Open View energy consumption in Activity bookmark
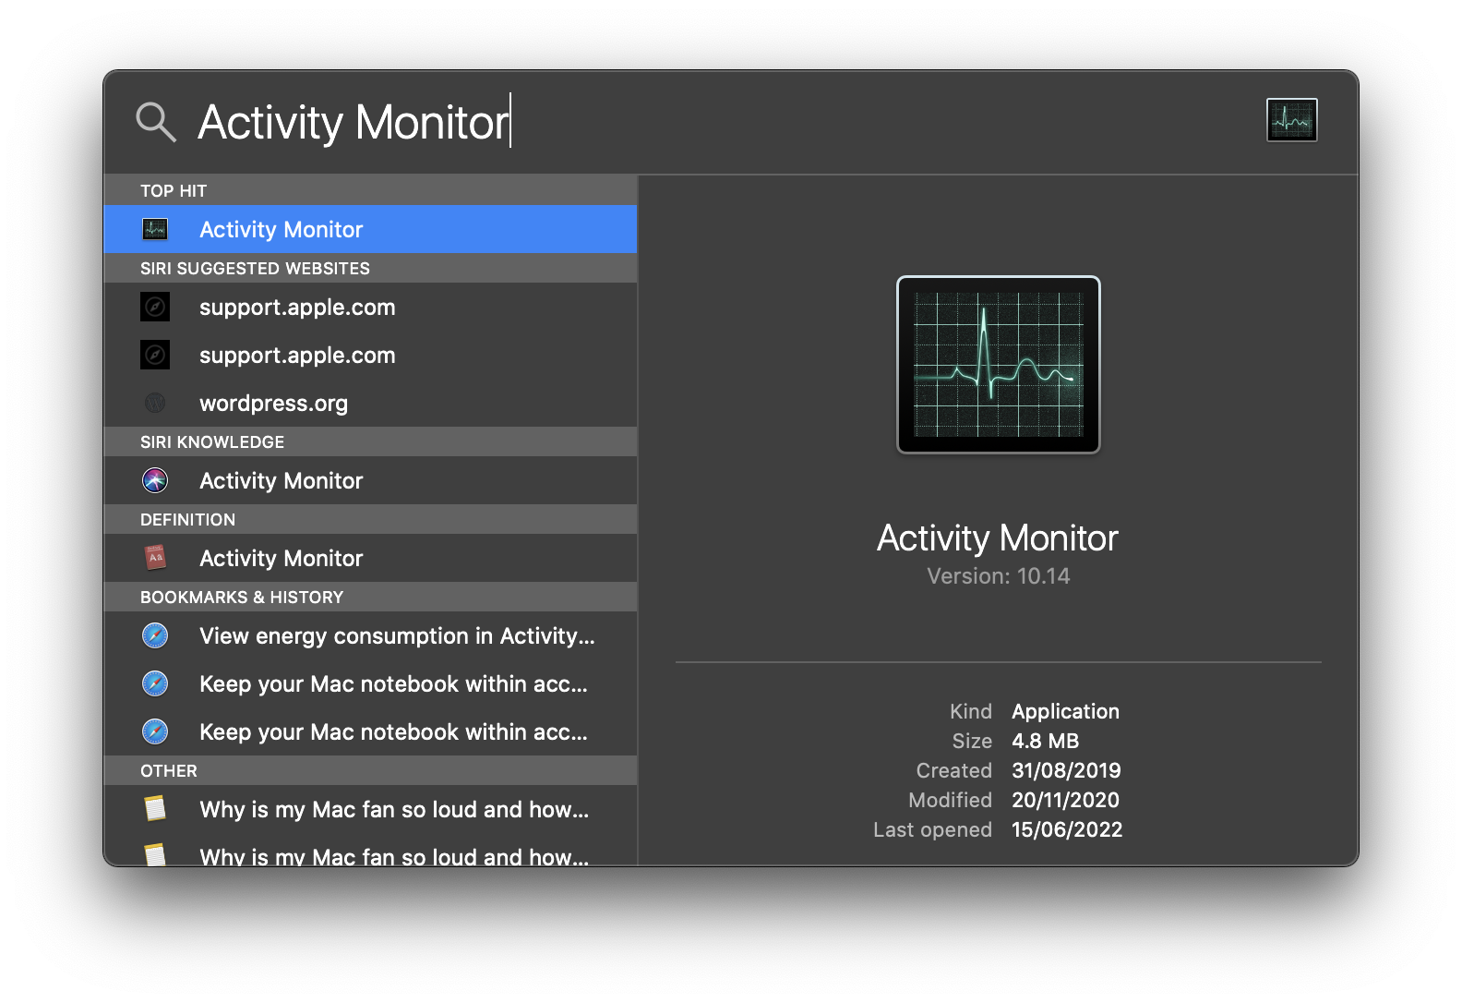 tap(370, 635)
